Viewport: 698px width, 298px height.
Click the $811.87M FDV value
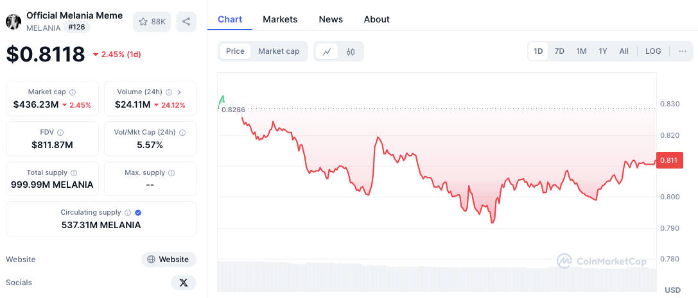[52, 144]
